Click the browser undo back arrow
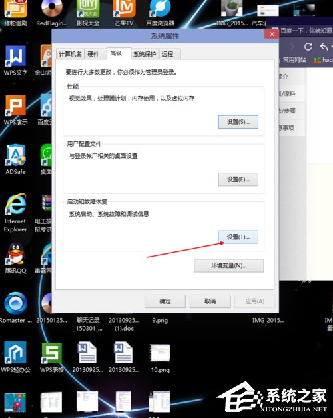The width and height of the screenshot is (333, 418). point(324,47)
